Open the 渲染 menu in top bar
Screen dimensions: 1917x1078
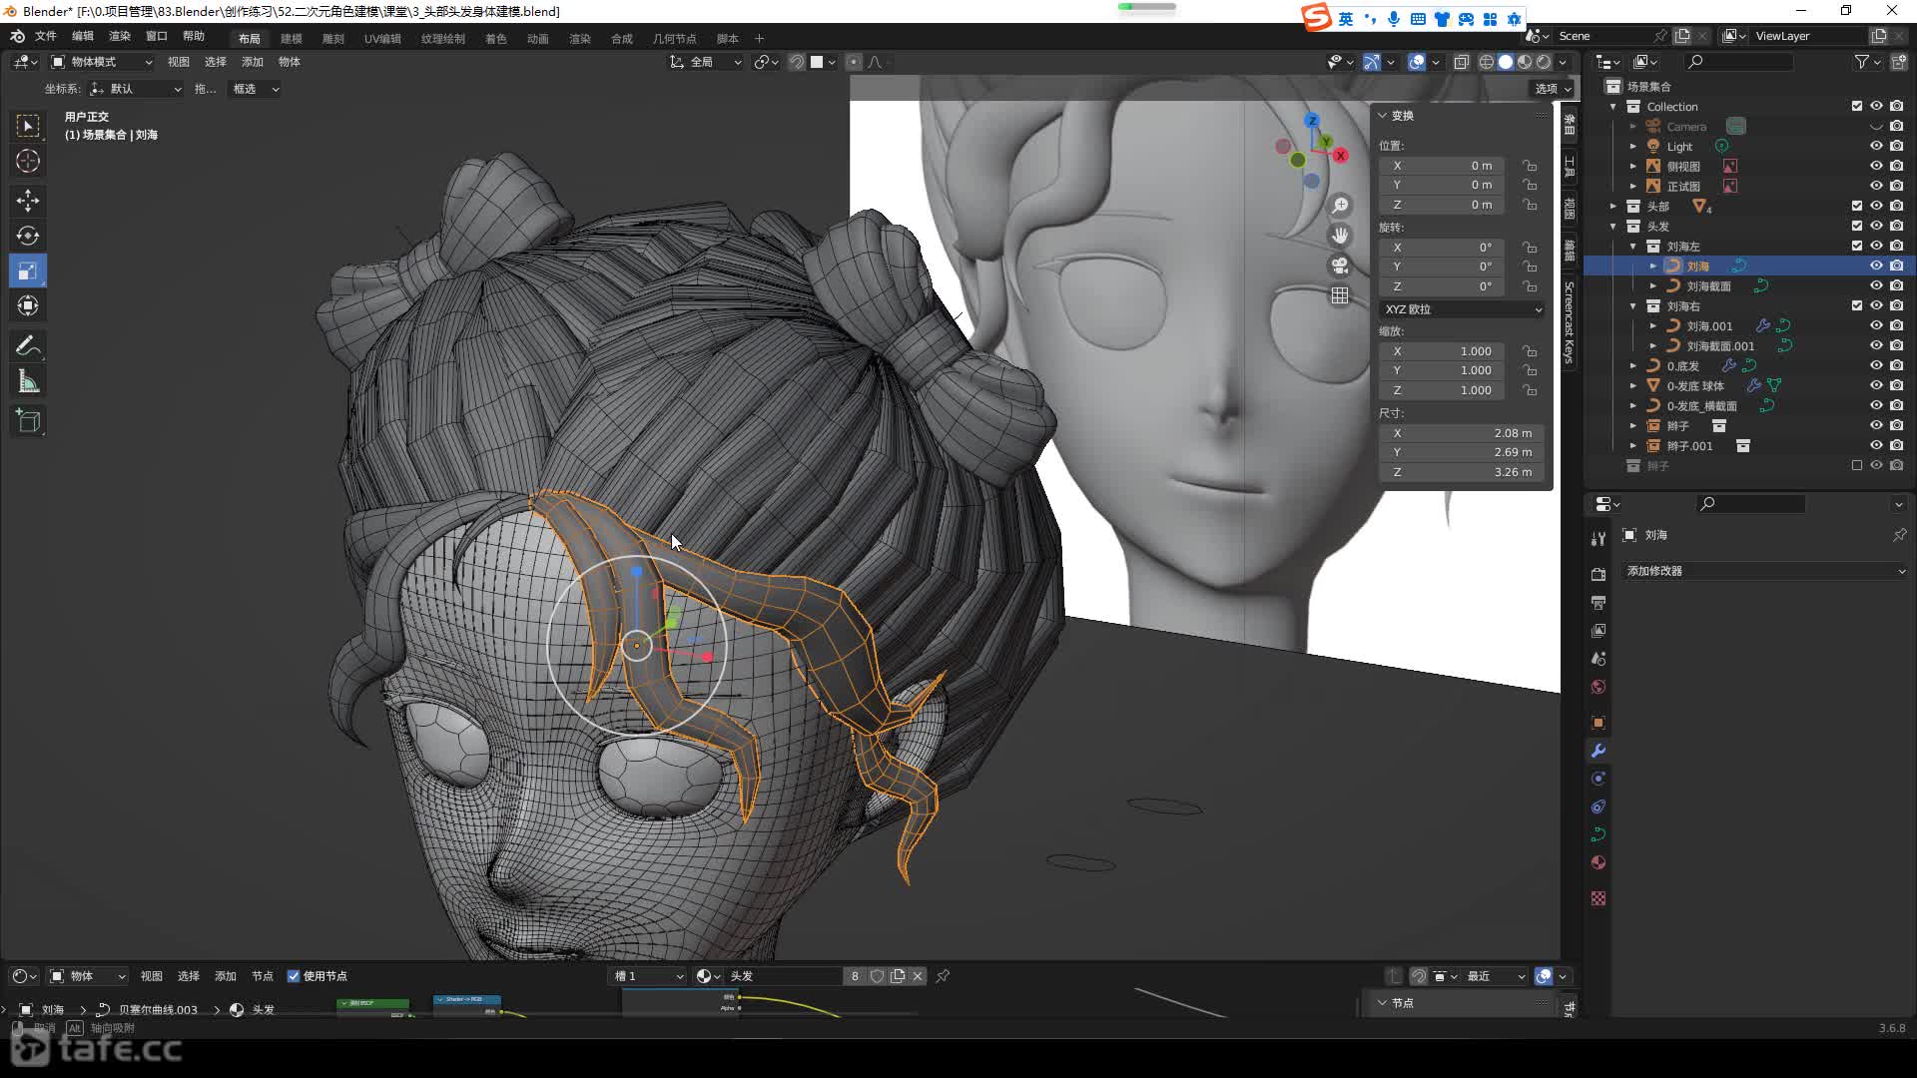coord(120,36)
